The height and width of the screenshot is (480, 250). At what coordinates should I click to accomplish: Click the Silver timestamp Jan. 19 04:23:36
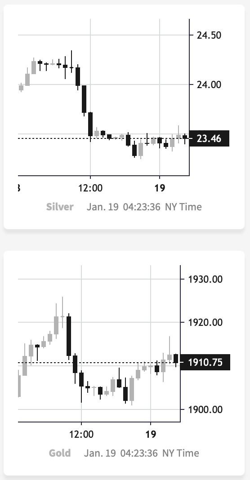click(x=123, y=207)
